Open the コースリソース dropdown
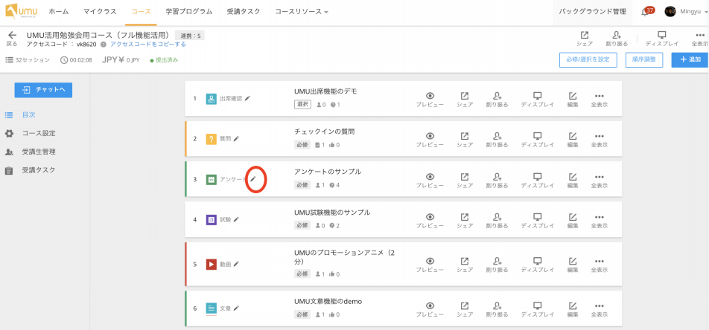 tap(302, 12)
